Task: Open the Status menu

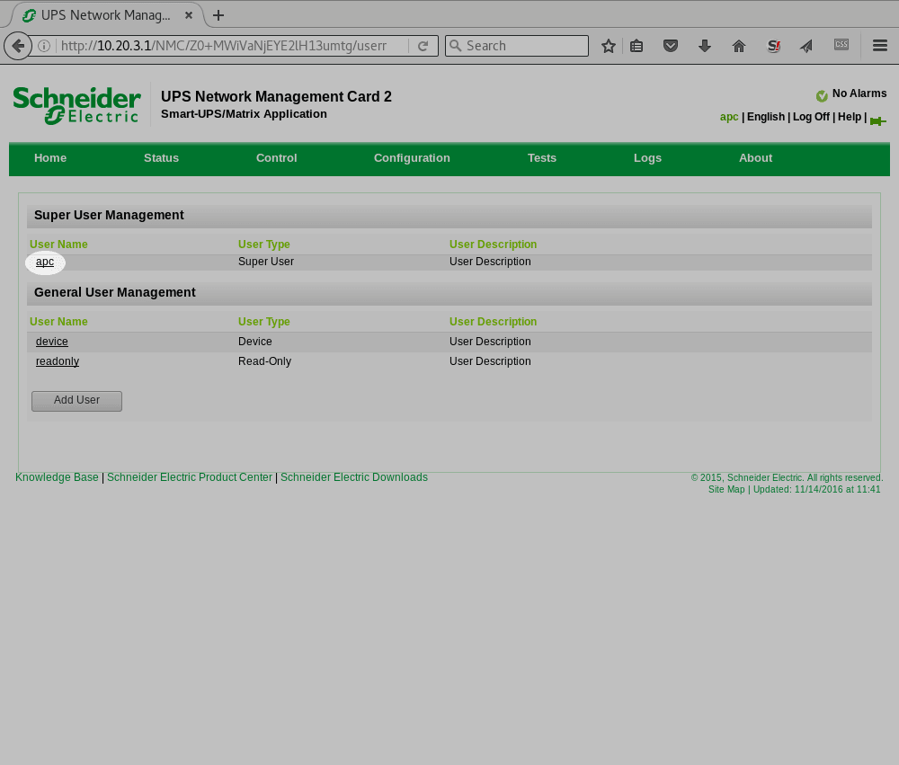Action: [x=161, y=158]
